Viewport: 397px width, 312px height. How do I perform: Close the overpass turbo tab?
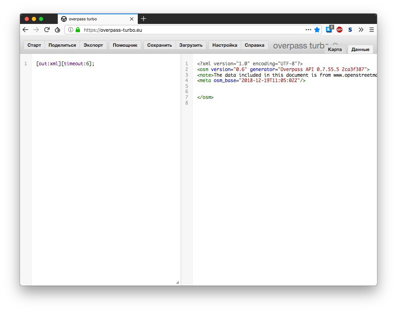(132, 19)
